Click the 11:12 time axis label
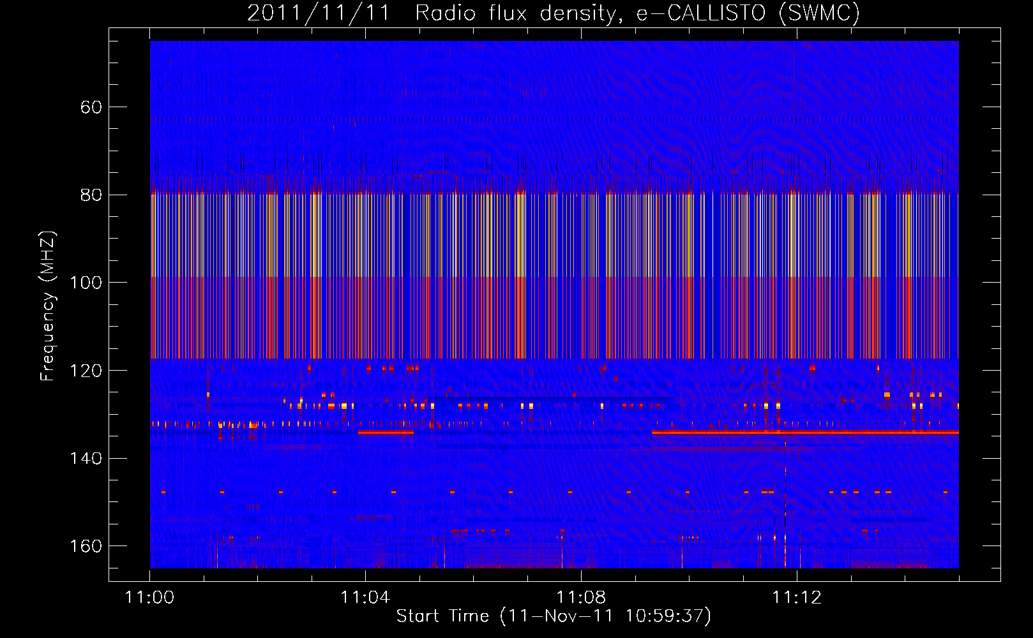The height and width of the screenshot is (638, 1033). point(797,598)
